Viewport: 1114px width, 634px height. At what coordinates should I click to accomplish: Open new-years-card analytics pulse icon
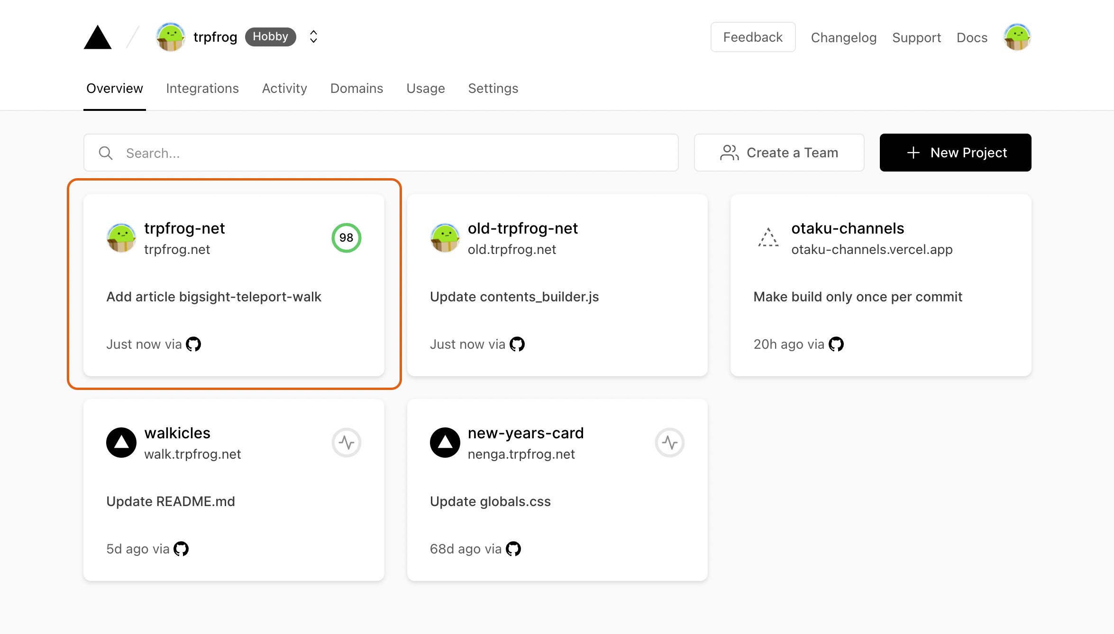point(669,443)
